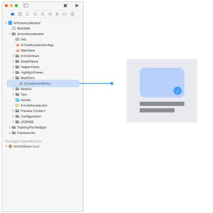Toggle the navigator sidebar button
The width and height of the screenshot is (213, 213).
(26, 6)
